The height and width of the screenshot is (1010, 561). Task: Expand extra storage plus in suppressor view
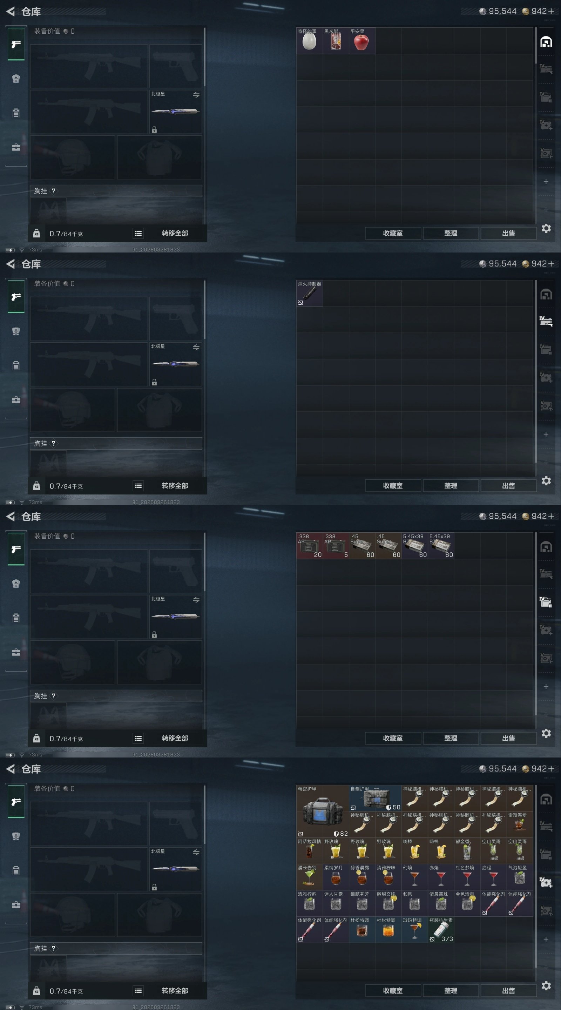[546, 434]
